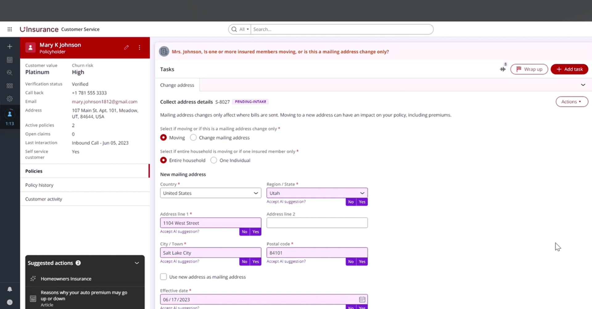The image size is (592, 309).
Task: Collapse the Suggested actions panel
Action: (137, 263)
